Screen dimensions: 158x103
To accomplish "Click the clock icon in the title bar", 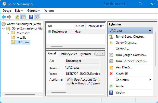I will (4, 4).
